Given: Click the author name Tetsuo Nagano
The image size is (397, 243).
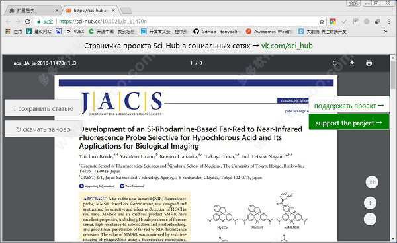Looking at the screenshot, I should click(x=268, y=156).
